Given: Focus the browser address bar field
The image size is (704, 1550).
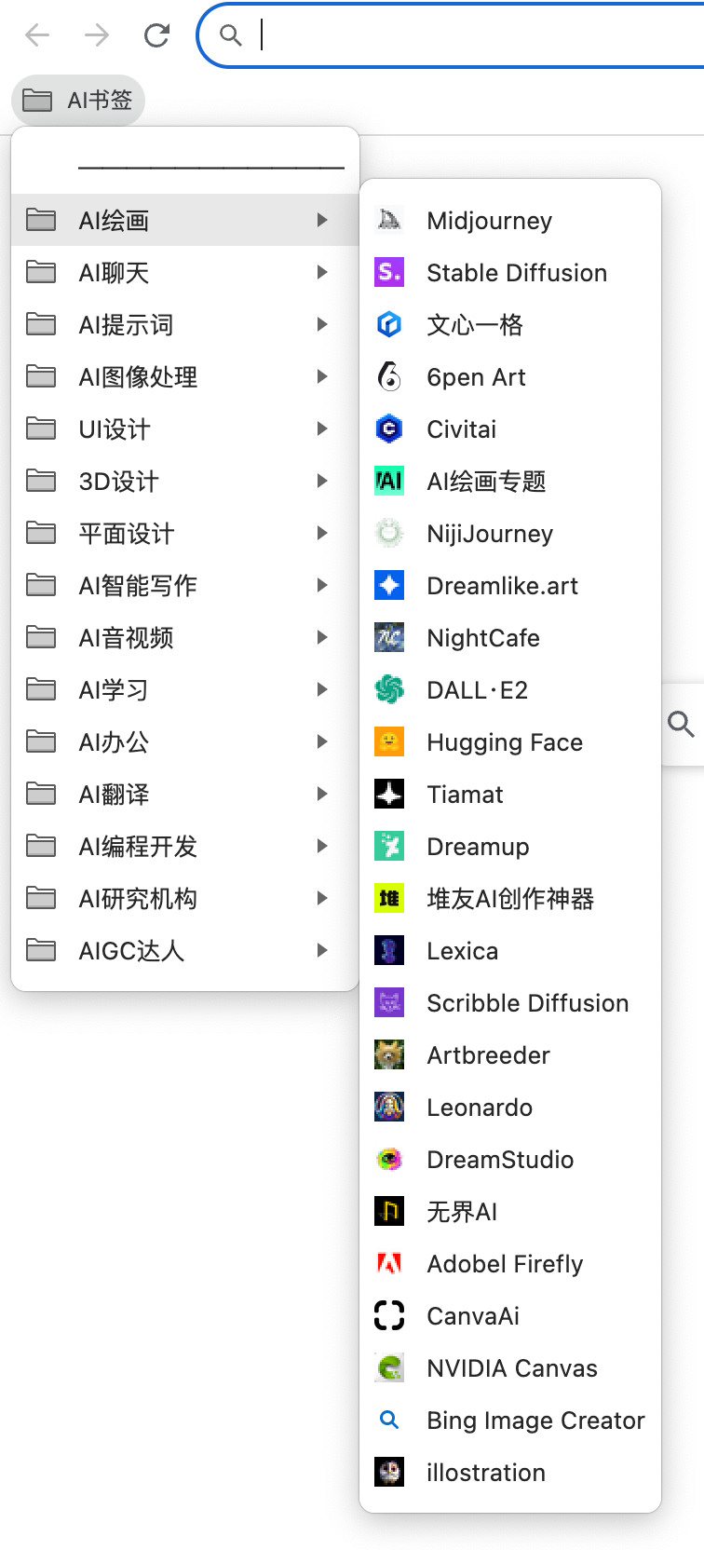Looking at the screenshot, I should click(466, 35).
